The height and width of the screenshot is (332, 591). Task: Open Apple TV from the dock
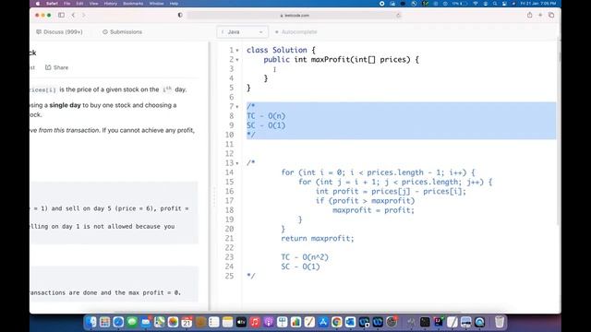pyautogui.click(x=241, y=322)
